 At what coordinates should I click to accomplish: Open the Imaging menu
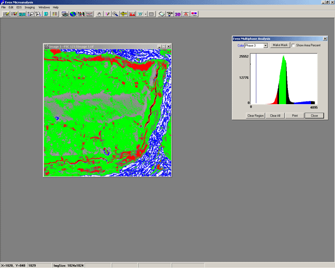coord(29,7)
